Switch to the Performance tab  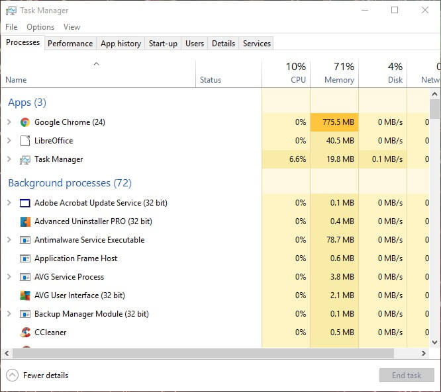(x=70, y=44)
